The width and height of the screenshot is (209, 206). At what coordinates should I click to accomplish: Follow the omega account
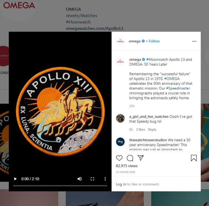coord(154,41)
